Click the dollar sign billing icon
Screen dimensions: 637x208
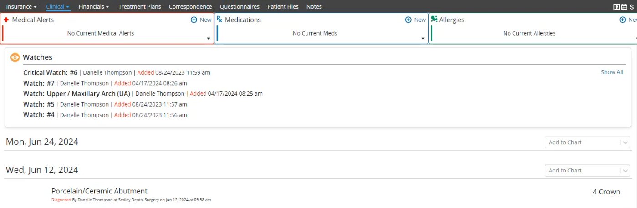pyautogui.click(x=632, y=7)
